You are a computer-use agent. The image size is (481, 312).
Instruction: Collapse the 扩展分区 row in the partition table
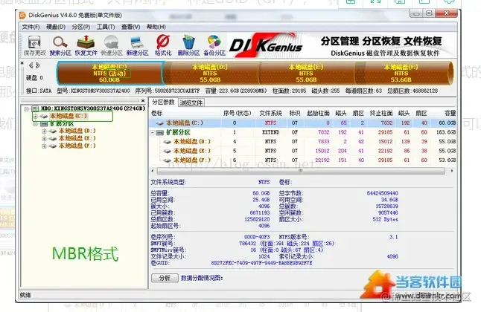(x=153, y=132)
